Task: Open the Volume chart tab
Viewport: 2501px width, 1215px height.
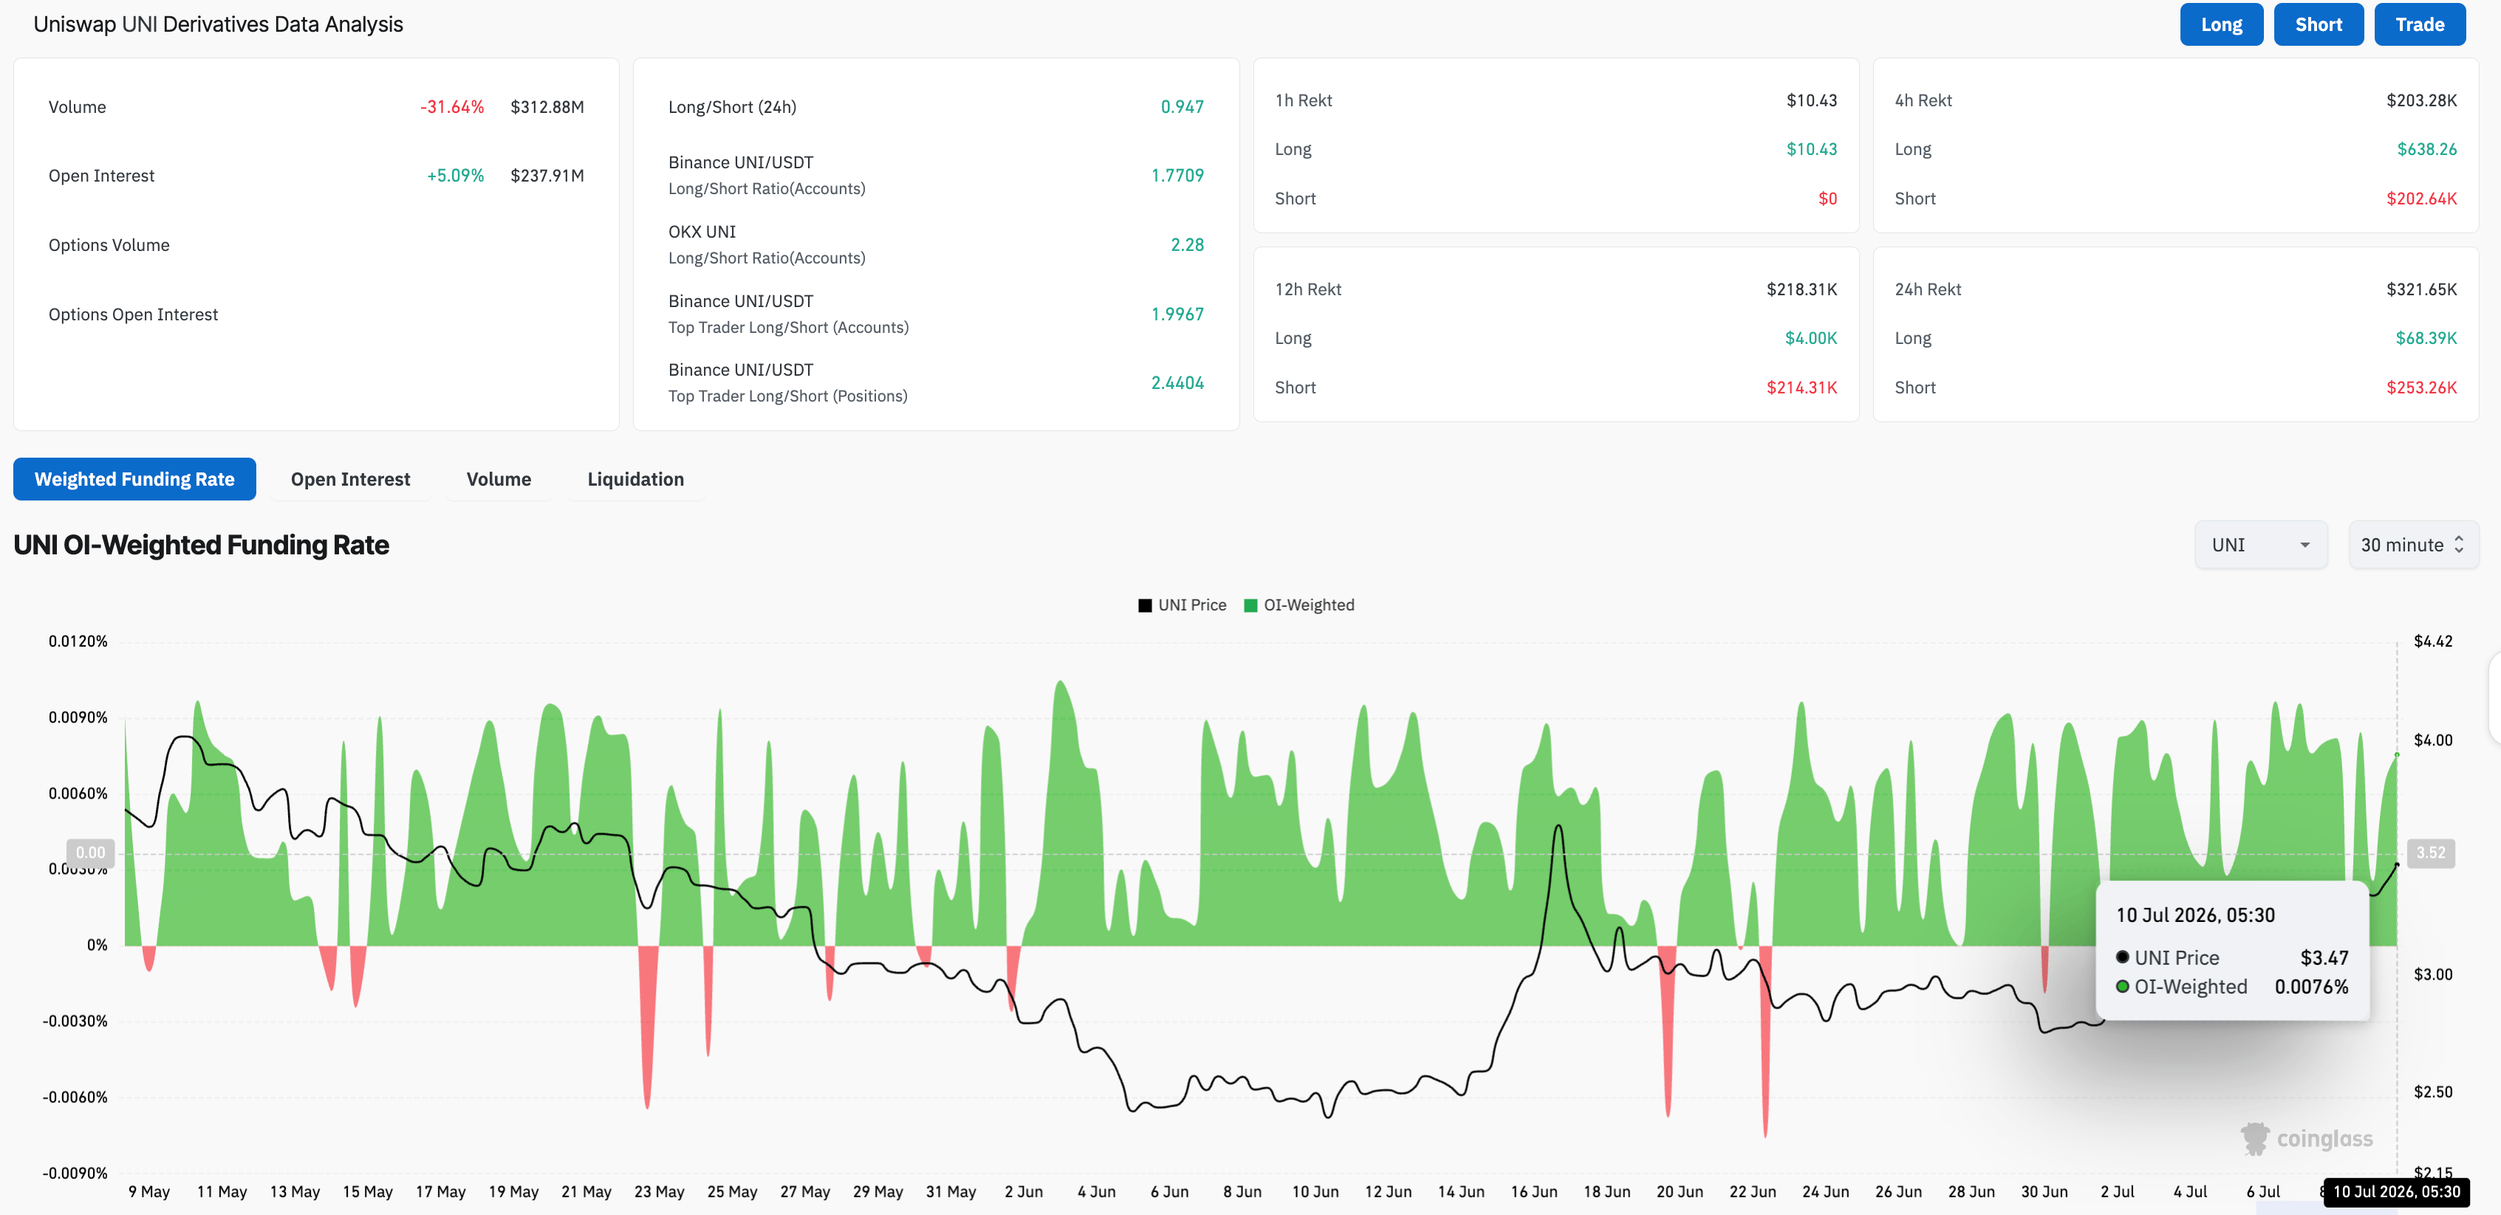Action: [x=498, y=478]
